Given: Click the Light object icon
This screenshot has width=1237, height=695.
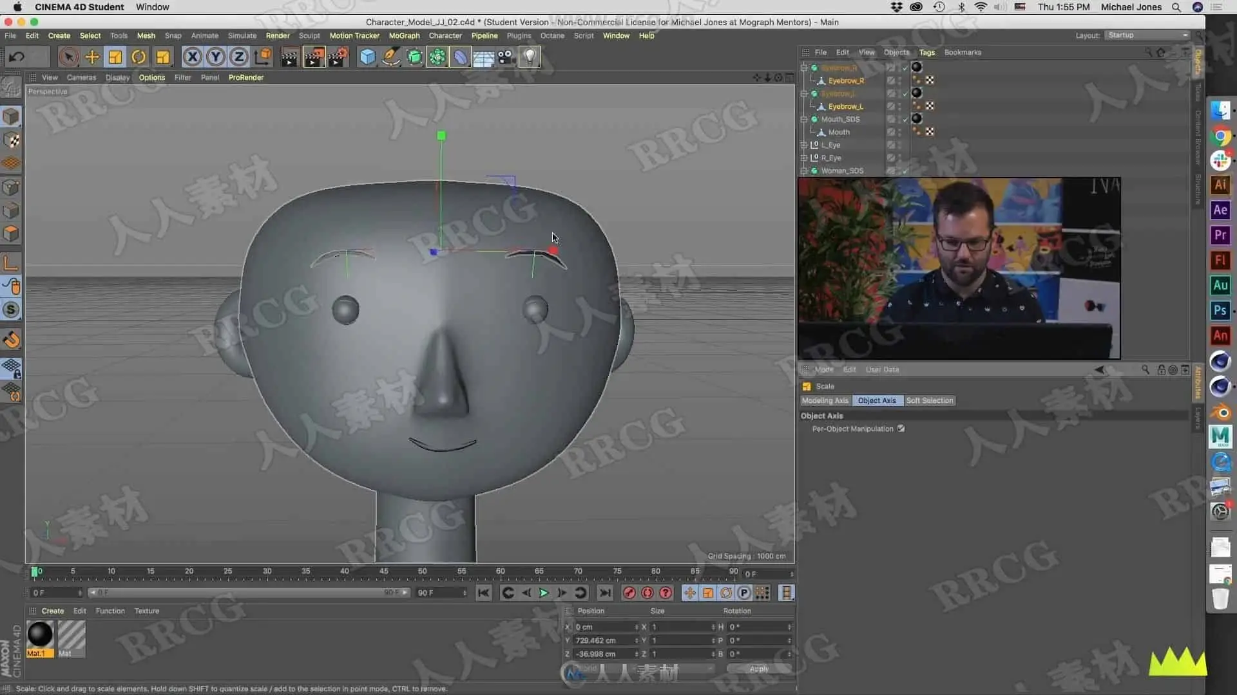Looking at the screenshot, I should [x=530, y=57].
